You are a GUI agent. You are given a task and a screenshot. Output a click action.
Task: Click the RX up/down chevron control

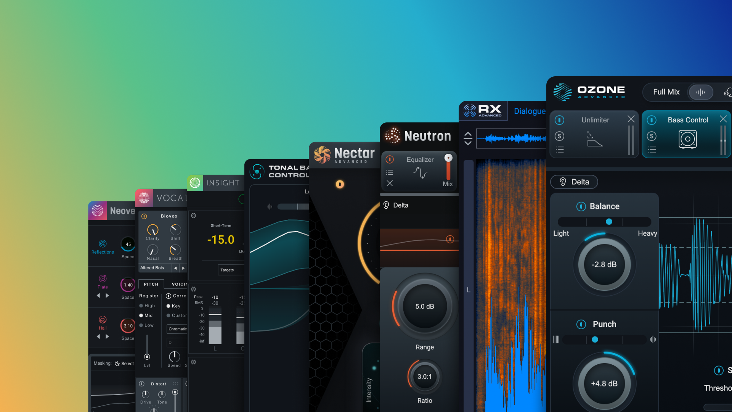coord(468,138)
